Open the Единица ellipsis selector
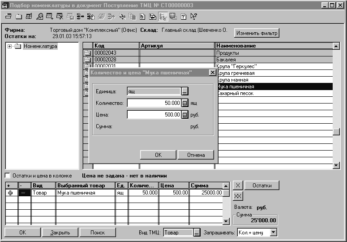The width and height of the screenshot is (347, 242). point(184,91)
